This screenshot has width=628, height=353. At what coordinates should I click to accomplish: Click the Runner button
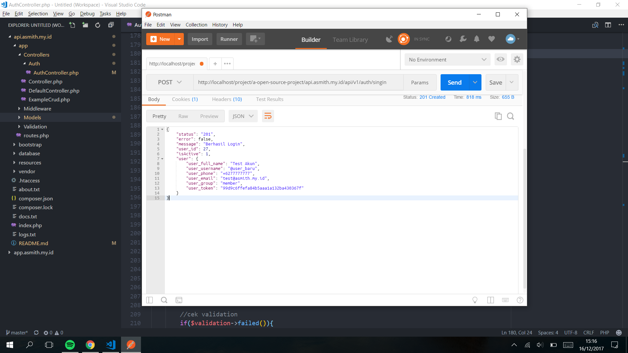(x=229, y=39)
